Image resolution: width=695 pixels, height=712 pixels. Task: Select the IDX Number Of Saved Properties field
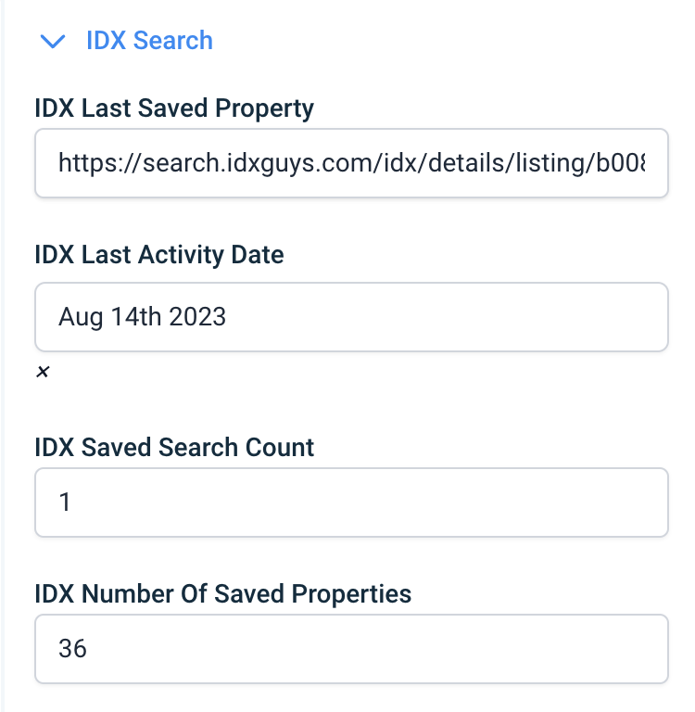pos(351,648)
